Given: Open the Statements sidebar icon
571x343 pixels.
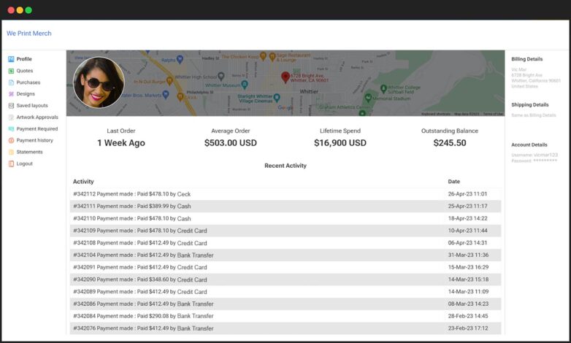Looking at the screenshot, I should click(11, 153).
